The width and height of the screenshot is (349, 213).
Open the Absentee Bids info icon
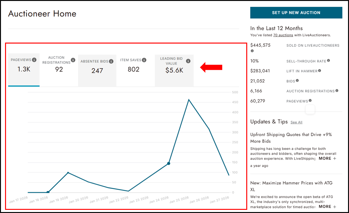(111, 61)
